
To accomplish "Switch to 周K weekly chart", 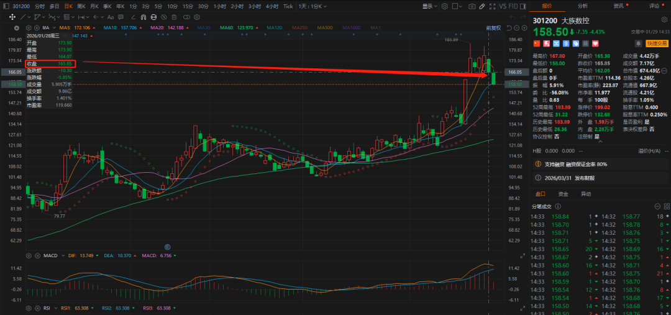I will 81,6.
